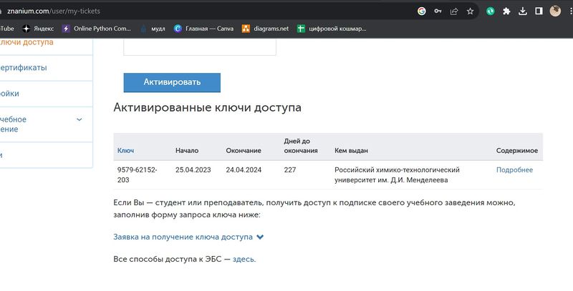Viewport: 573px width, 291px height.
Task: Bookmark this page with star icon
Action: pyautogui.click(x=471, y=11)
